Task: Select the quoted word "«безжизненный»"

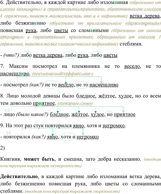Action: coord(143,23)
